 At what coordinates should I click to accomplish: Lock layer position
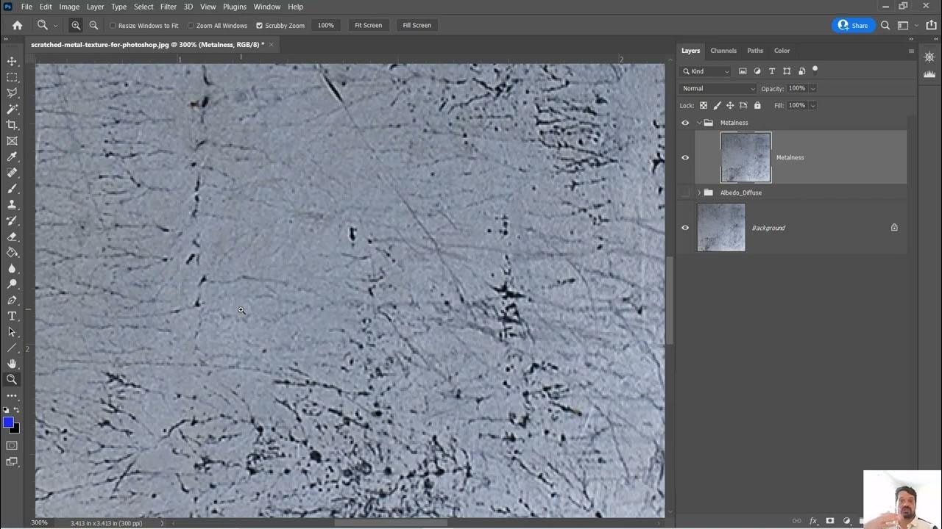(730, 105)
